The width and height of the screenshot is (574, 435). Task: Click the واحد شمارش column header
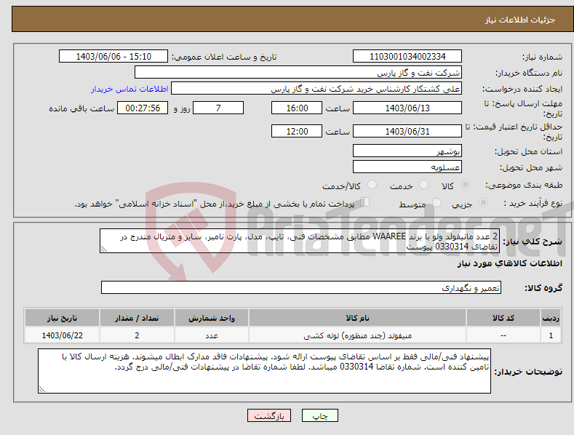pyautogui.click(x=212, y=318)
